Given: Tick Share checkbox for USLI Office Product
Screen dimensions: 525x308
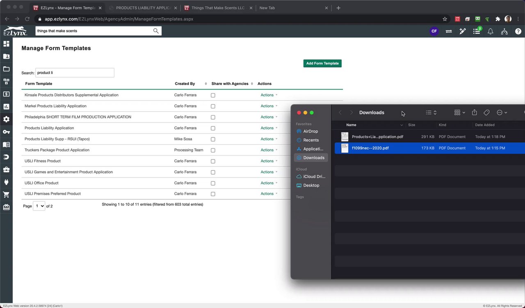Looking at the screenshot, I should pyautogui.click(x=213, y=183).
